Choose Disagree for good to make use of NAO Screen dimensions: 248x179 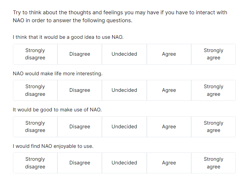80,127
